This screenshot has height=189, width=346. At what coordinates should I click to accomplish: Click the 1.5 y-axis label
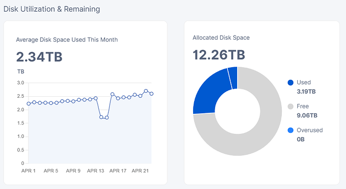(21, 123)
